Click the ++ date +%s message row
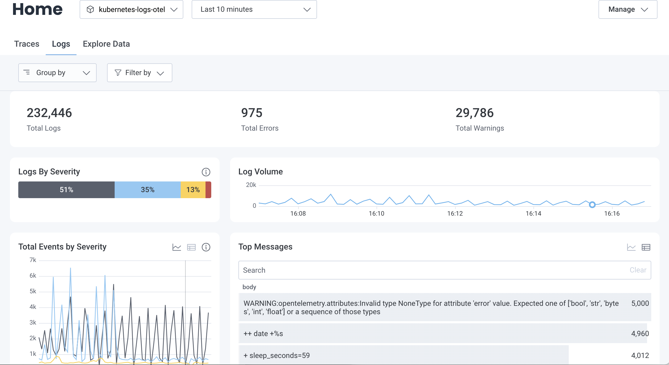Screen dimensions: 669x365 443,333
